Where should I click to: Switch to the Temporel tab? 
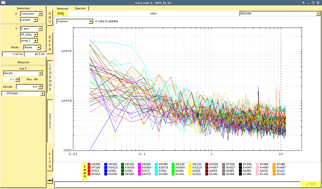(62, 9)
